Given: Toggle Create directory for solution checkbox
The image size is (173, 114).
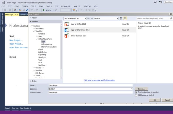Looking at the screenshot, I should 136,92.
